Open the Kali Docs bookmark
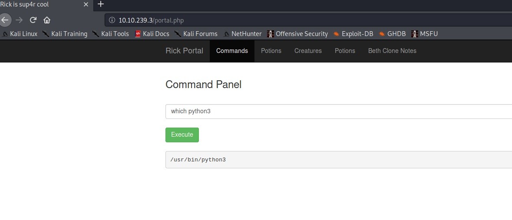The width and height of the screenshot is (512, 220). click(x=152, y=34)
